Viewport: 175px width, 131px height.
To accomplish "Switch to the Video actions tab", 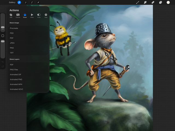I will (x=32, y=16).
